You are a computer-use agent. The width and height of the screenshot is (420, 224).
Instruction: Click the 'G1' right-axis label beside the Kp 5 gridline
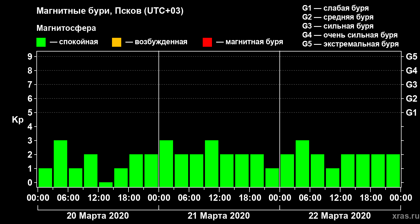tap(412, 113)
